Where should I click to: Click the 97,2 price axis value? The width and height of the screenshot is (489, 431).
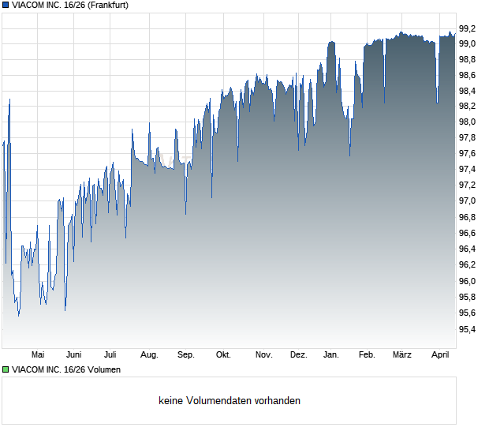468,186
